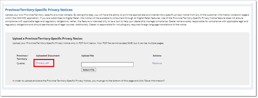Select the Quebec province text
The width and height of the screenshot is (258, 98).
click(21, 63)
